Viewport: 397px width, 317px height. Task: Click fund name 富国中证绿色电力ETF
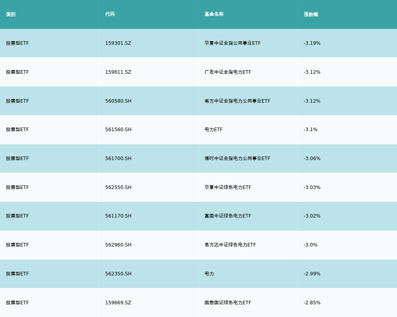[x=228, y=216]
